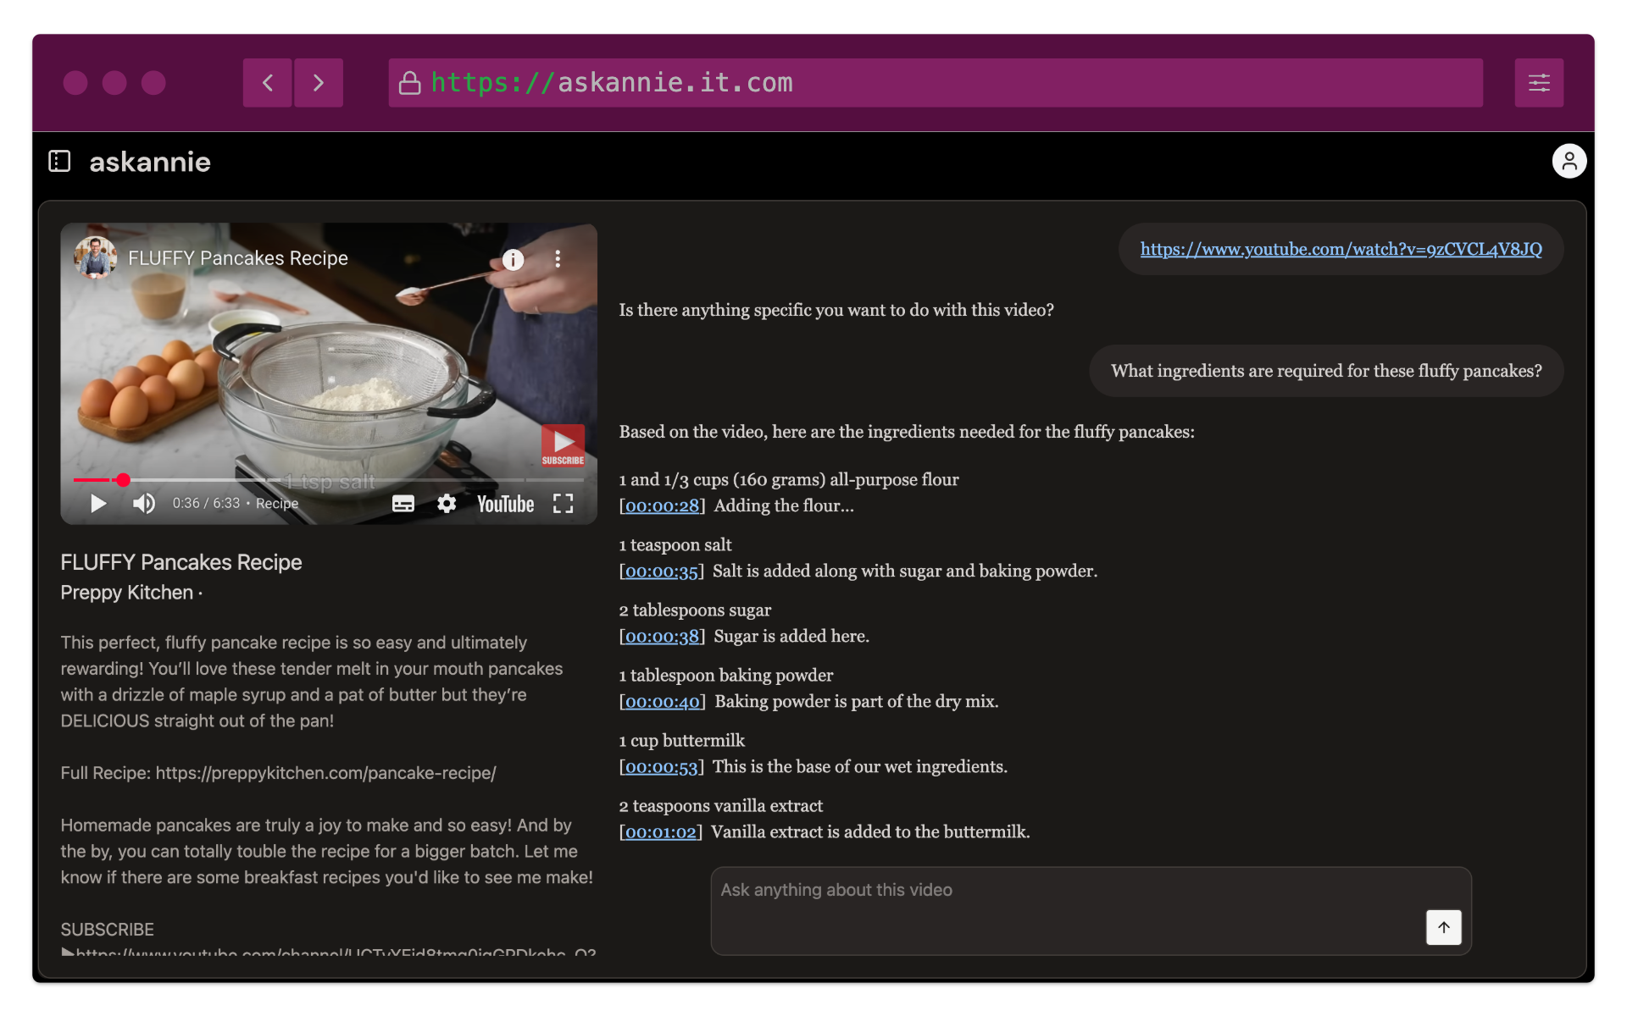Jump to timestamp 00:00:53
Image resolution: width=1627 pixels, height=1016 pixels.
(x=662, y=766)
